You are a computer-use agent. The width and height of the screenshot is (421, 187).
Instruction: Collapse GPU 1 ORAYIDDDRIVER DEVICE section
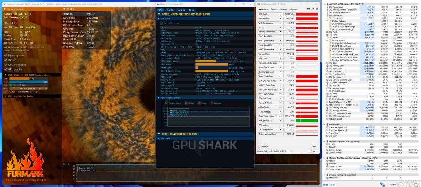pos(159,134)
